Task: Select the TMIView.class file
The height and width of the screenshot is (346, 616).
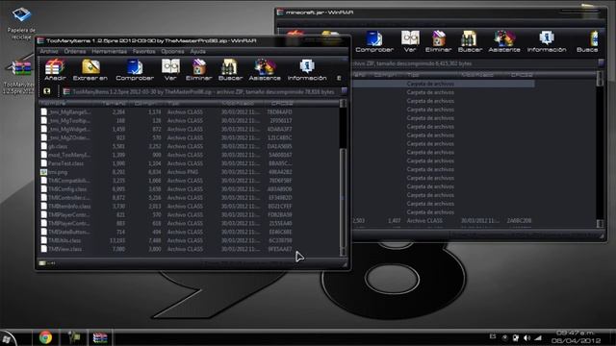Action: pos(64,249)
